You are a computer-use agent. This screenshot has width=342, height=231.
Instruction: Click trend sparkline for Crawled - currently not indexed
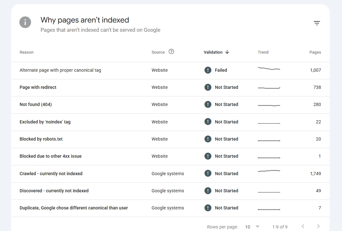pyautogui.click(x=269, y=171)
